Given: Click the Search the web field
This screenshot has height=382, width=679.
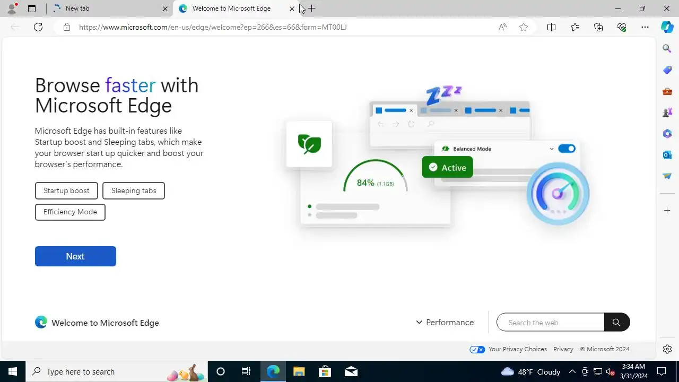Looking at the screenshot, I should [550, 322].
